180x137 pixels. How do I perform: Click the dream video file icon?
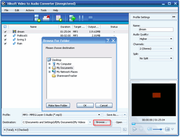click(x=14, y=31)
